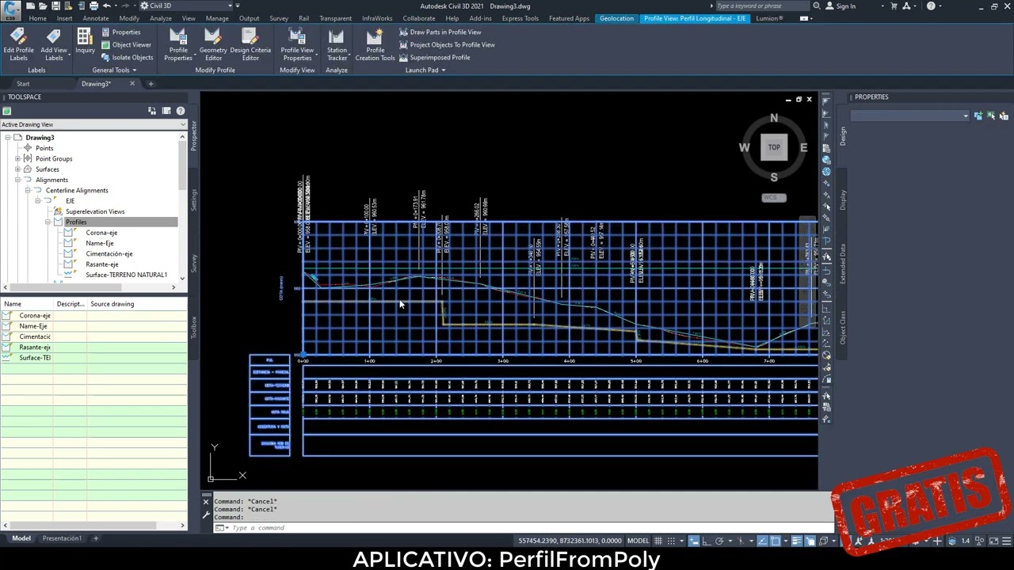Select the Drawing3 document tab
Screen dimensions: 1014x570
coord(97,84)
